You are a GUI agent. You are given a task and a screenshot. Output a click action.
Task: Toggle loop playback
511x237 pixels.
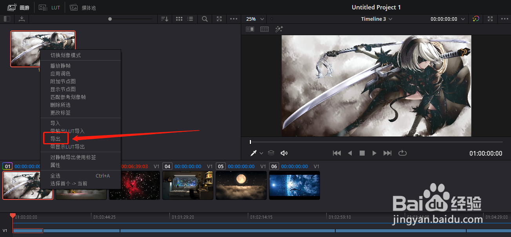point(402,153)
